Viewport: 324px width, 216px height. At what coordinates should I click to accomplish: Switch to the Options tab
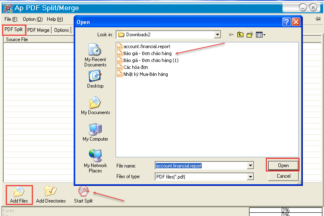61,30
